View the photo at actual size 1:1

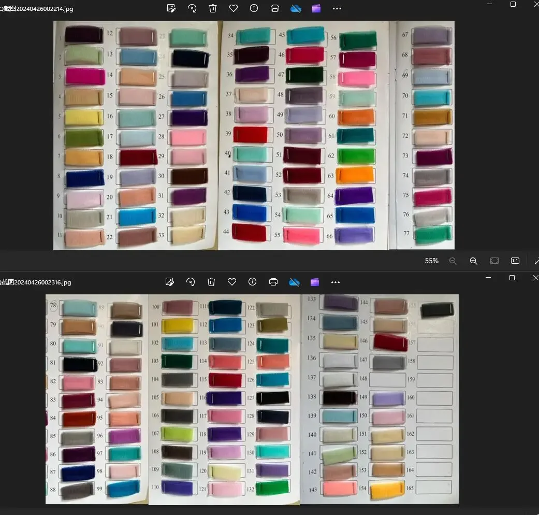click(515, 261)
